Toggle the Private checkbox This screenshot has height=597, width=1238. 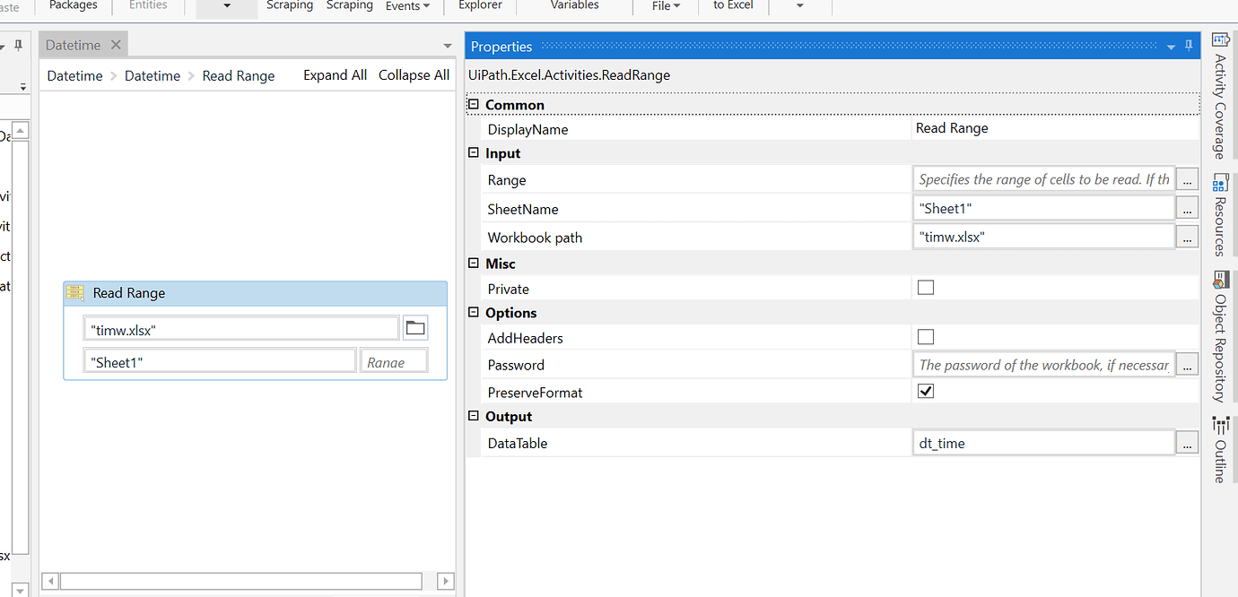click(x=926, y=288)
